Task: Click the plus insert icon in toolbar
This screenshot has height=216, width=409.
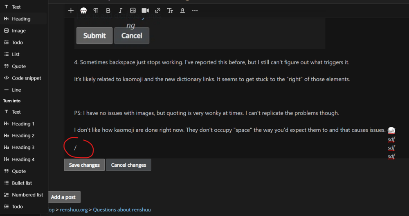Action: [71, 11]
